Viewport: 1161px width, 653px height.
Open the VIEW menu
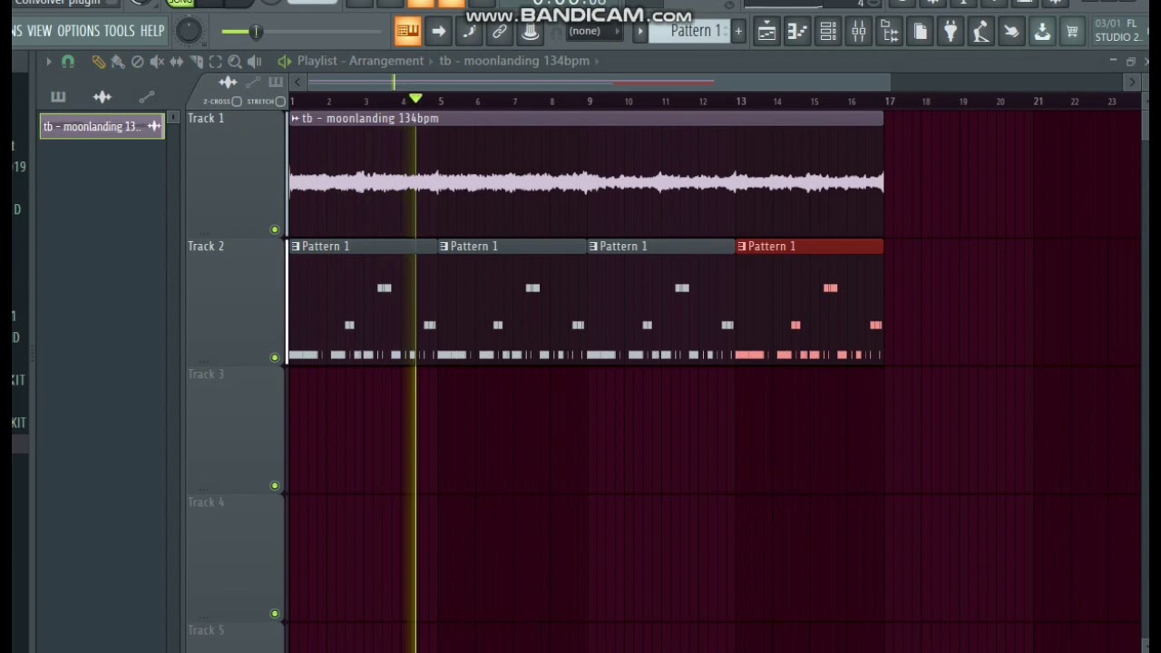tap(40, 31)
